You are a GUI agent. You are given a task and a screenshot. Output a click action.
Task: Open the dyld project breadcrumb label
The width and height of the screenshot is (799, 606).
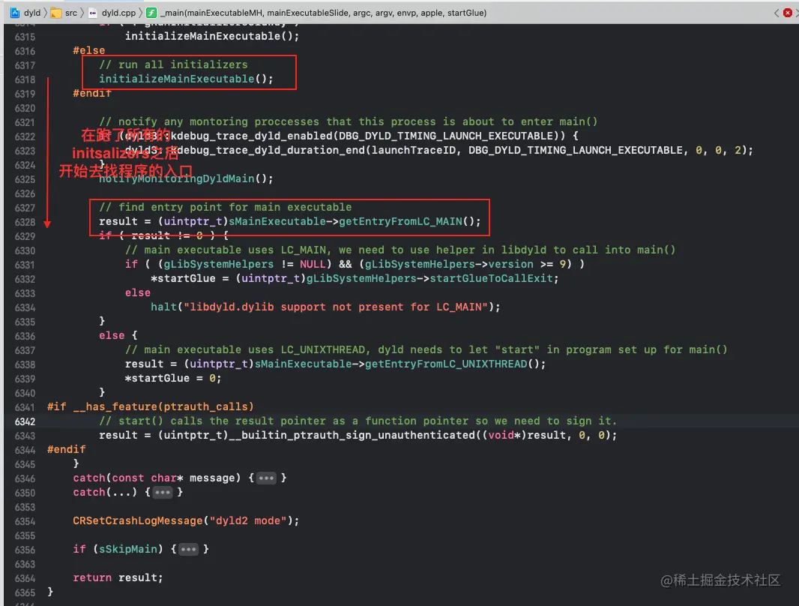32,13
